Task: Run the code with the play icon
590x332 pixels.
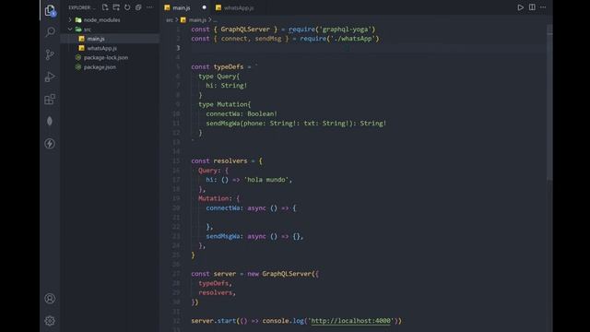Action: [520, 7]
